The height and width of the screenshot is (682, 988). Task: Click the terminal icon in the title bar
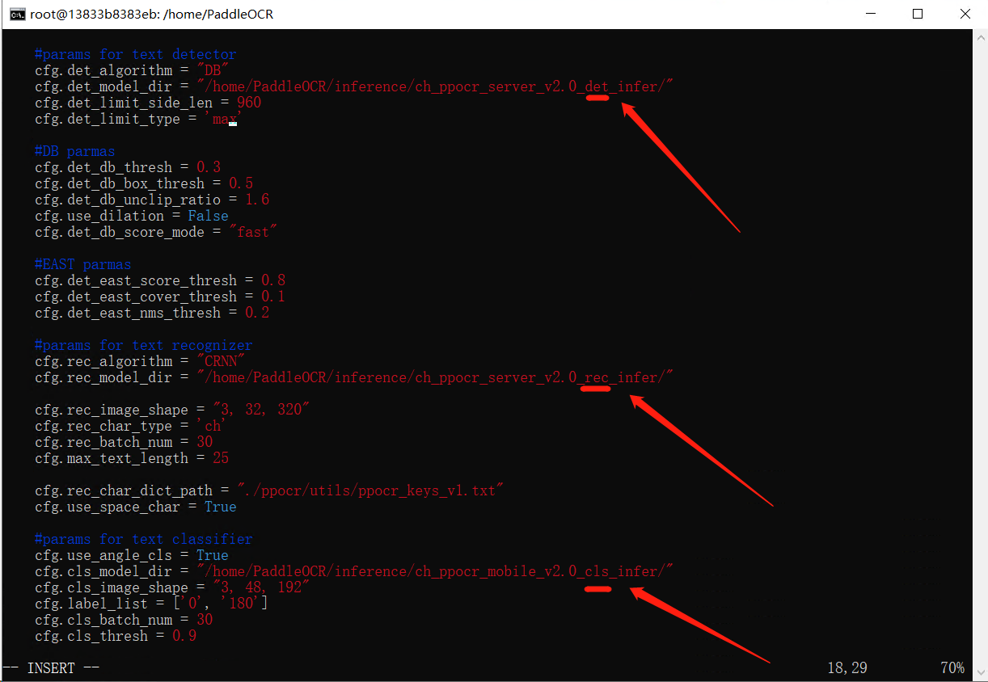[x=17, y=14]
